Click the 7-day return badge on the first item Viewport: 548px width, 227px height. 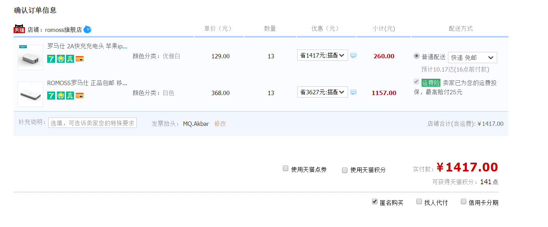pos(51,59)
